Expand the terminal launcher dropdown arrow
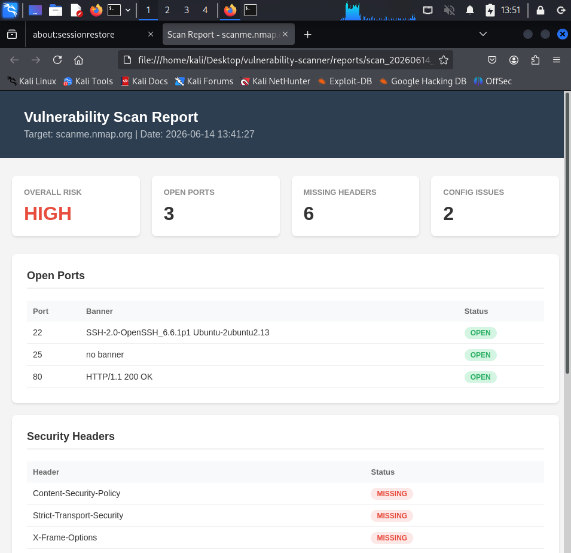The height and width of the screenshot is (553, 571). [128, 10]
